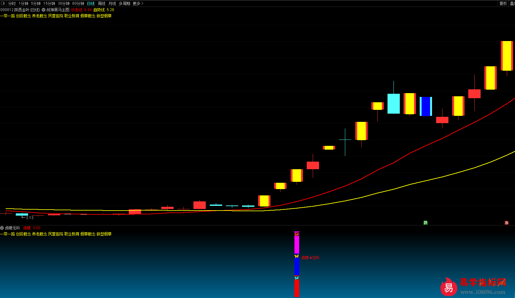Screen dimensions: 515x298
Task: Expand the 更多 > period options
Action: click(x=138, y=3)
